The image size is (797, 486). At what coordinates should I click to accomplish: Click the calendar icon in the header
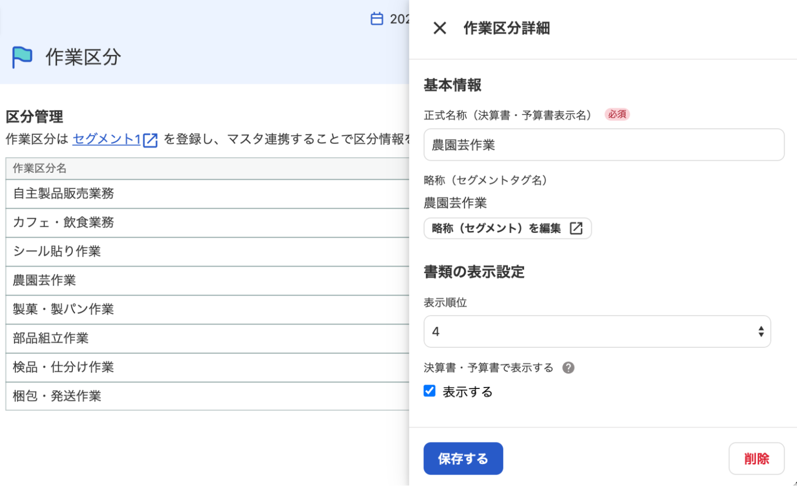pos(377,19)
